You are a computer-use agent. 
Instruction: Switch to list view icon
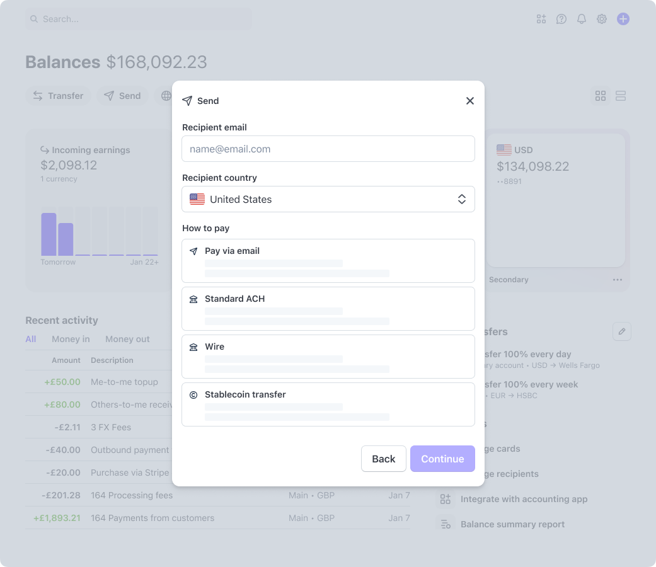[621, 96]
